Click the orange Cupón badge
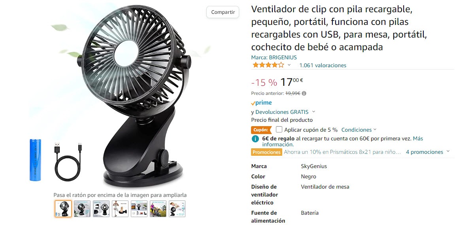The width and height of the screenshot is (455, 225). pos(261,130)
